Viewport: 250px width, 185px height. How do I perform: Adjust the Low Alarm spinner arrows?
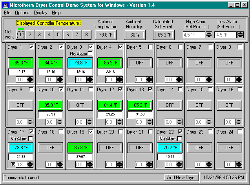[240, 35]
